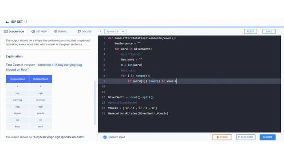The width and height of the screenshot is (284, 160).
Task: Click the 'oyb' rotated word cell
Action: [40, 93]
